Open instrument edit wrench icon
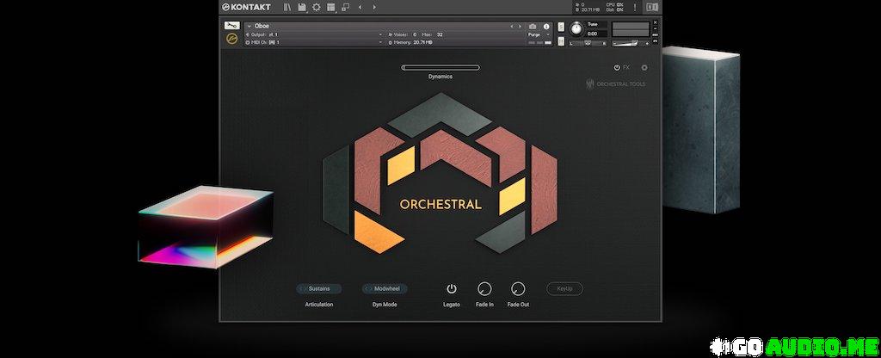This screenshot has width=881, height=358. 232,25
